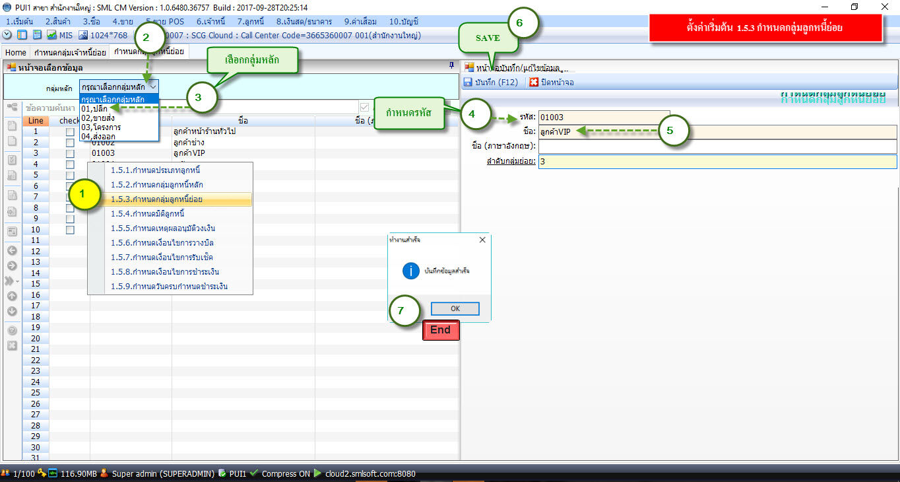Open the 8.เงินสด/ธนาคาร menu

304,21
